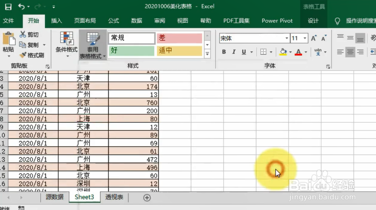
Task: Open the Power Pivot tab
Action: pos(277,21)
